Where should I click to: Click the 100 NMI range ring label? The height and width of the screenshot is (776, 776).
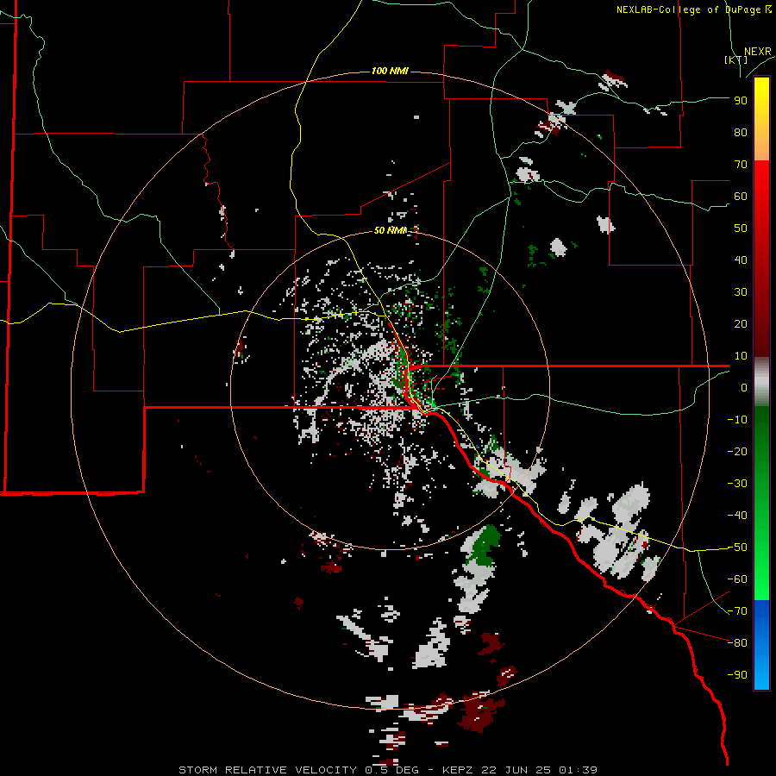click(x=390, y=72)
